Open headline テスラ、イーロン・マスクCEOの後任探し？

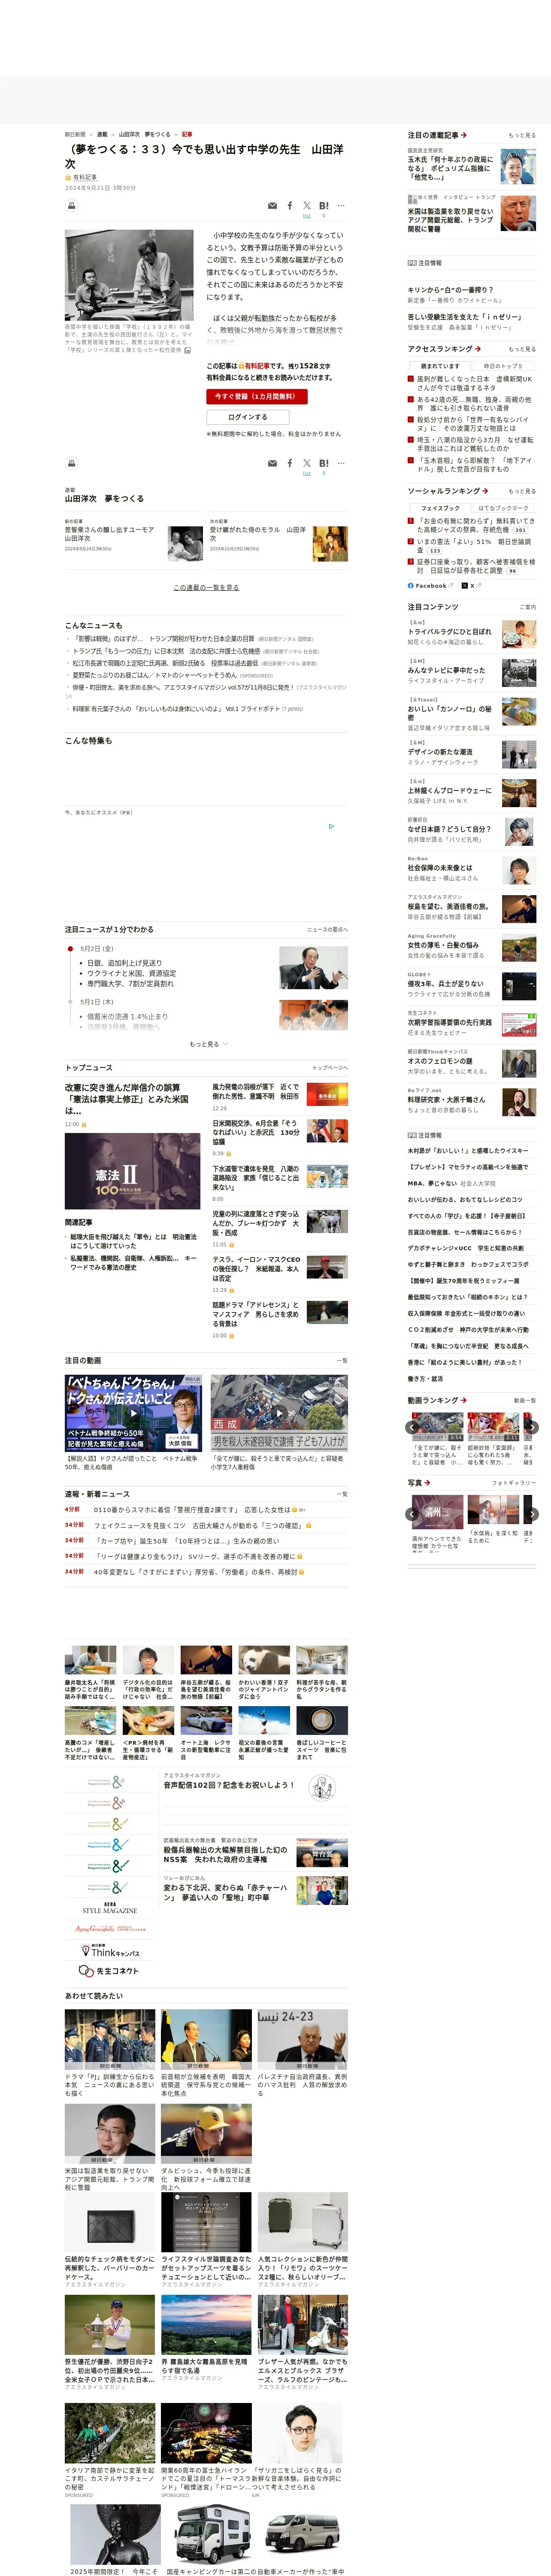[256, 1269]
